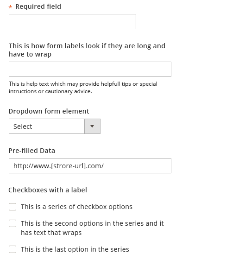The width and height of the screenshot is (245, 260).
Task: Enable 'This is the last option' checkbox
Action: 13,249
